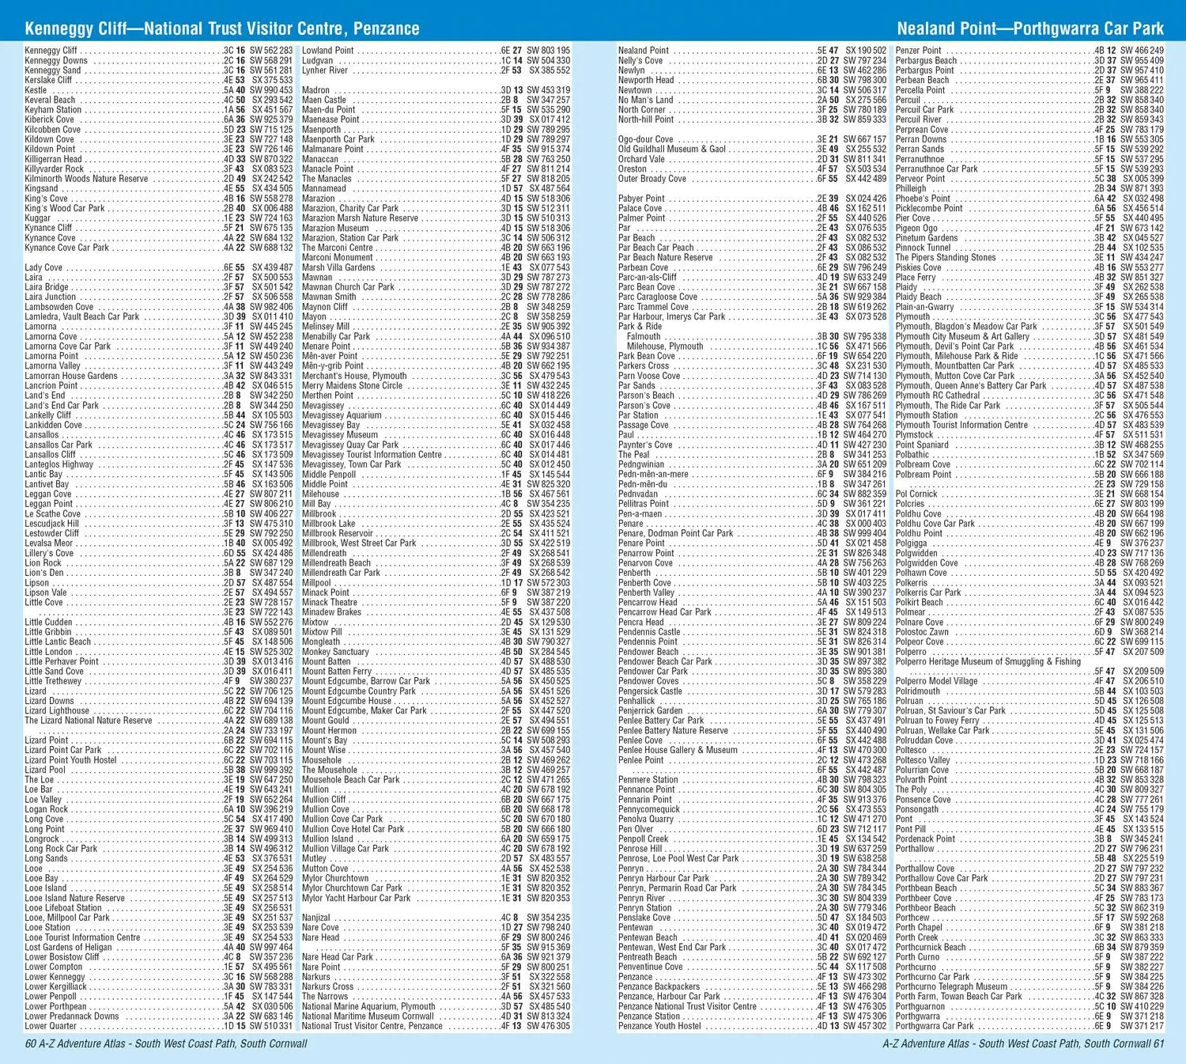Select the 'Lowland Point' entry
The height and width of the screenshot is (1064, 1186).
[x=436, y=51]
